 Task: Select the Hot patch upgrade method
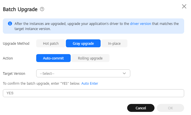51,43
